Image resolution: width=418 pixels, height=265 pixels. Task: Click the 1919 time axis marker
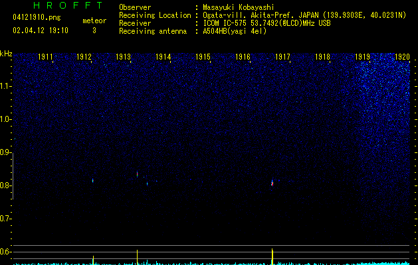(363, 57)
